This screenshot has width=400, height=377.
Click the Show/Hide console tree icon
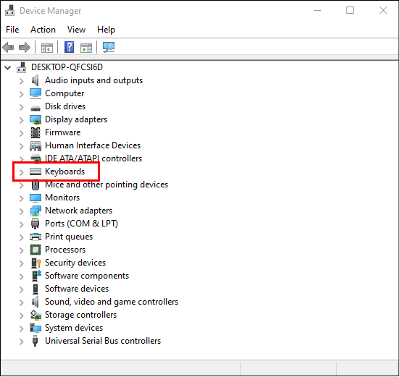point(47,48)
